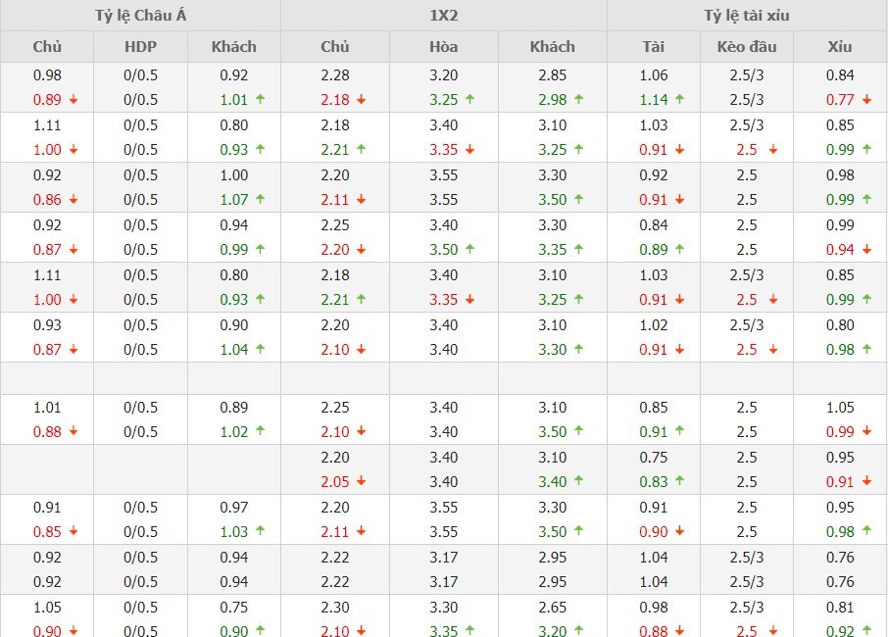This screenshot has width=888, height=637.
Task: Click the green up arrow beside 1.01
Action: (x=260, y=100)
